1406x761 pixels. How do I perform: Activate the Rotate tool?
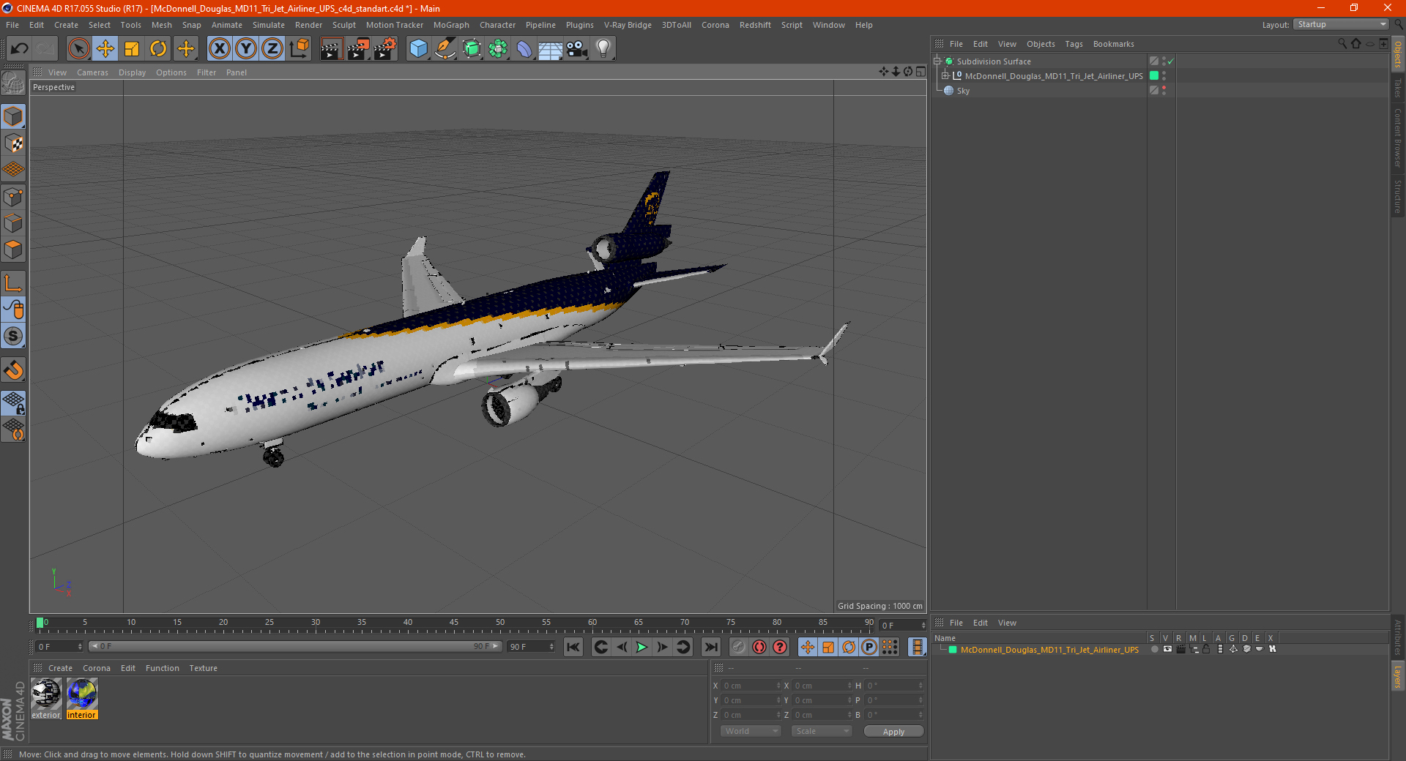tap(158, 49)
